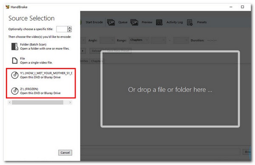Viewport: 255px width, 165px height.
Task: Open the Z:\ FROZEN disc drive
Action: pos(36,91)
